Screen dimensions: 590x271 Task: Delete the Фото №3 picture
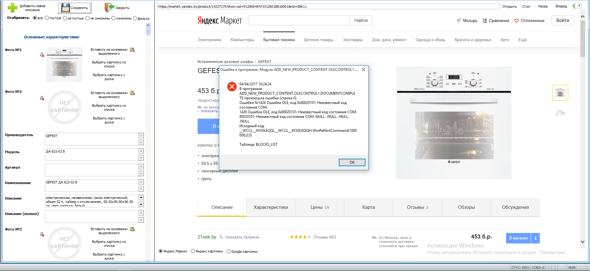(x=42, y=234)
